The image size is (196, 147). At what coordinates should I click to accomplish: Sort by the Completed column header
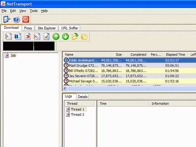point(136,54)
